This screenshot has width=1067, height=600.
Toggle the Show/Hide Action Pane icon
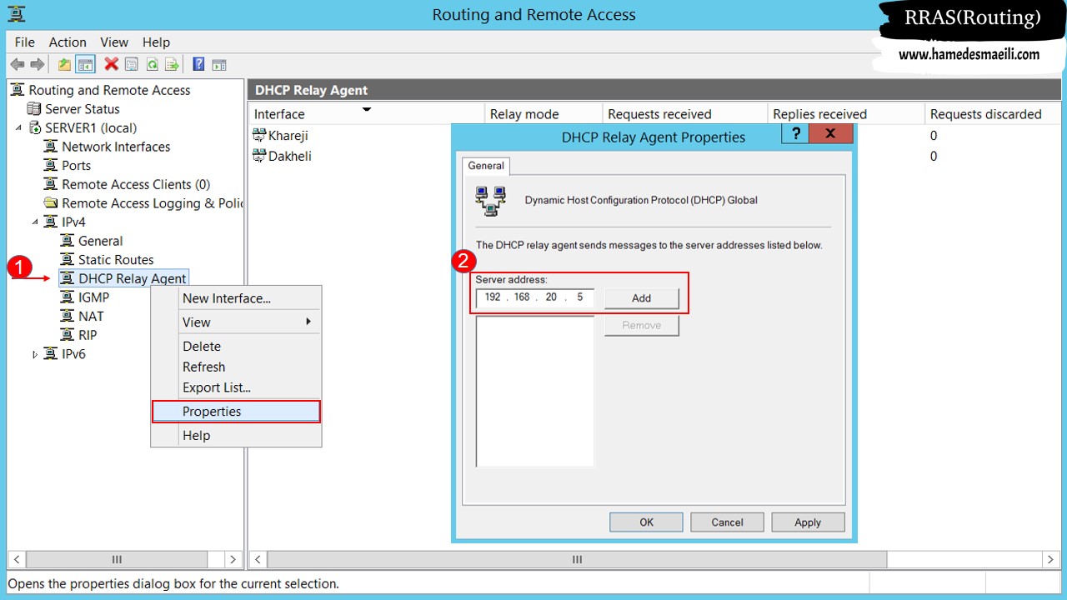point(219,64)
